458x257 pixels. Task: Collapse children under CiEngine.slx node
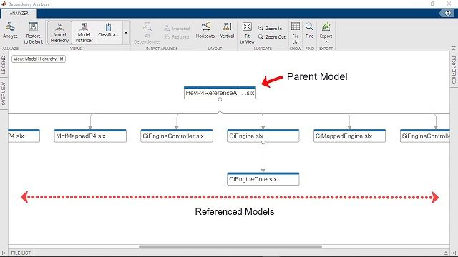263,143
